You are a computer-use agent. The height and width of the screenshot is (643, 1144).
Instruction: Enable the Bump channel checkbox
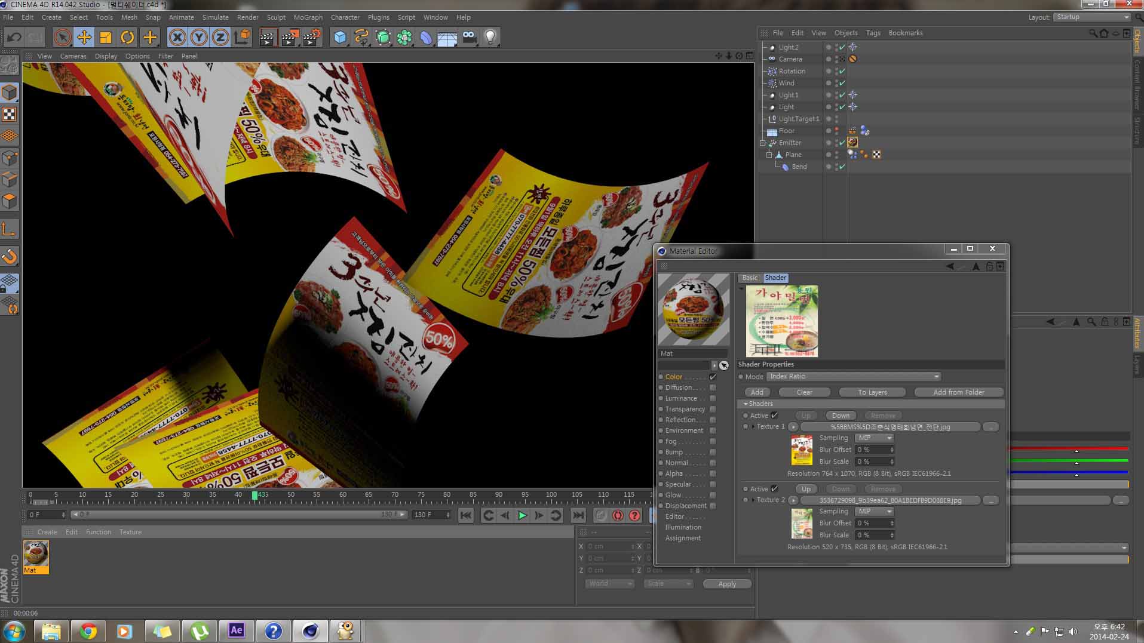coord(713,452)
